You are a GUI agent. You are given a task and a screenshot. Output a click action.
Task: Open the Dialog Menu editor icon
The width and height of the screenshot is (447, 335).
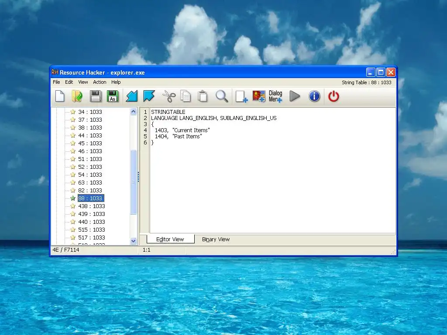(275, 96)
